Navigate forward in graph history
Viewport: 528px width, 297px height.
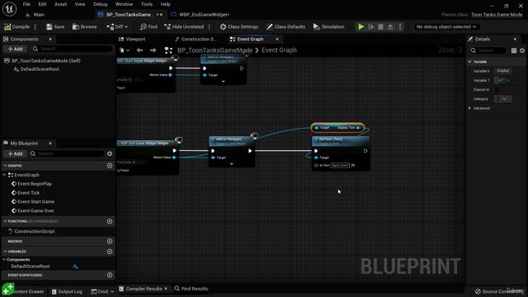pos(153,50)
